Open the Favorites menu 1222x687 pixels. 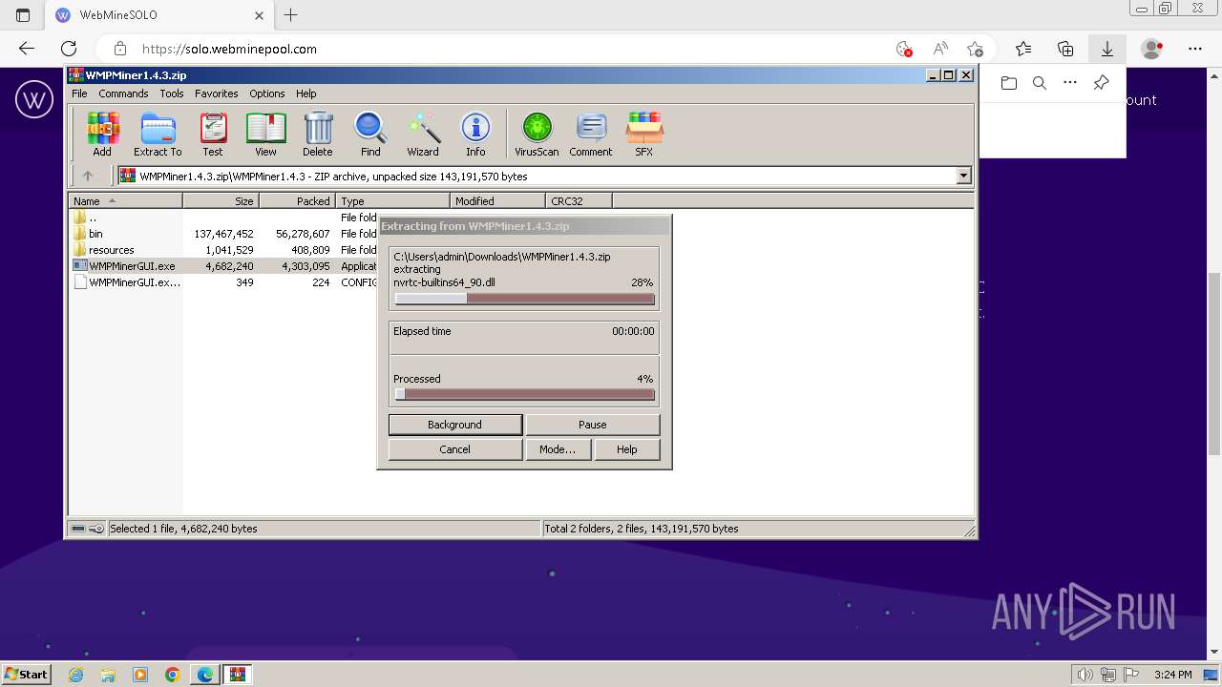(217, 94)
